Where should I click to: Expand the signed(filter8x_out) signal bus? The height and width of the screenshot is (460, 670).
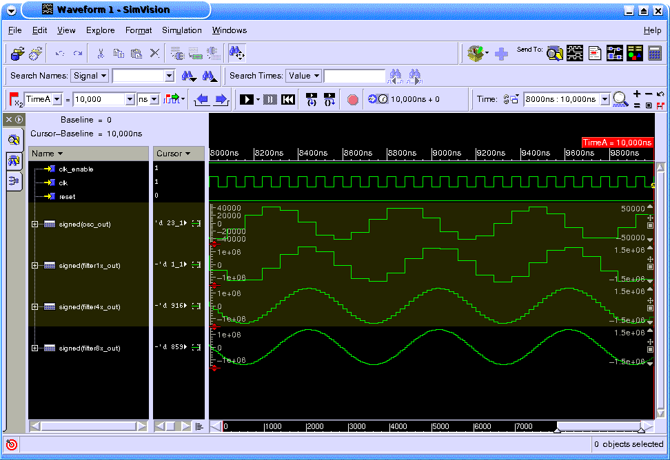(35, 348)
